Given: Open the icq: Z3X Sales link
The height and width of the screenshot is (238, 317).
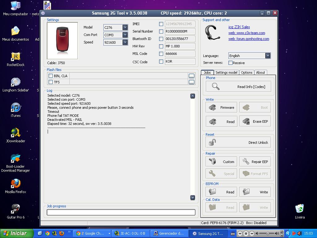Looking at the screenshot, I should (x=239, y=27).
